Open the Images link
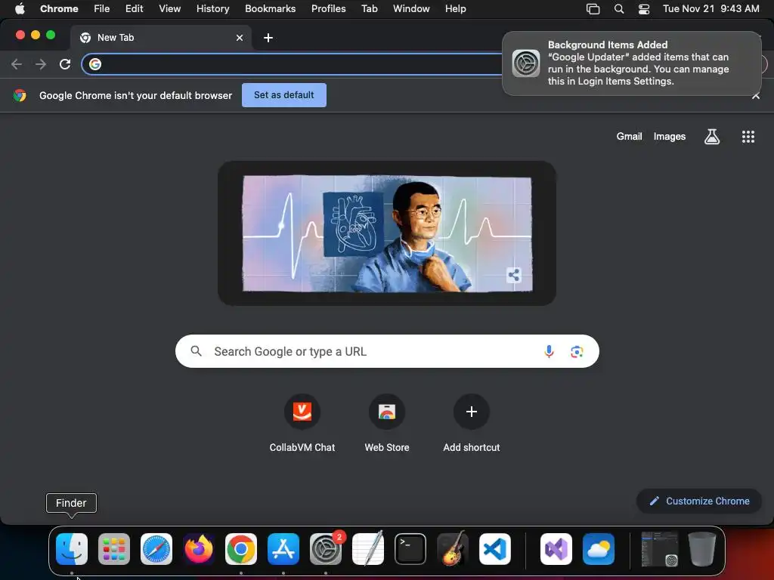774x580 pixels. click(670, 137)
